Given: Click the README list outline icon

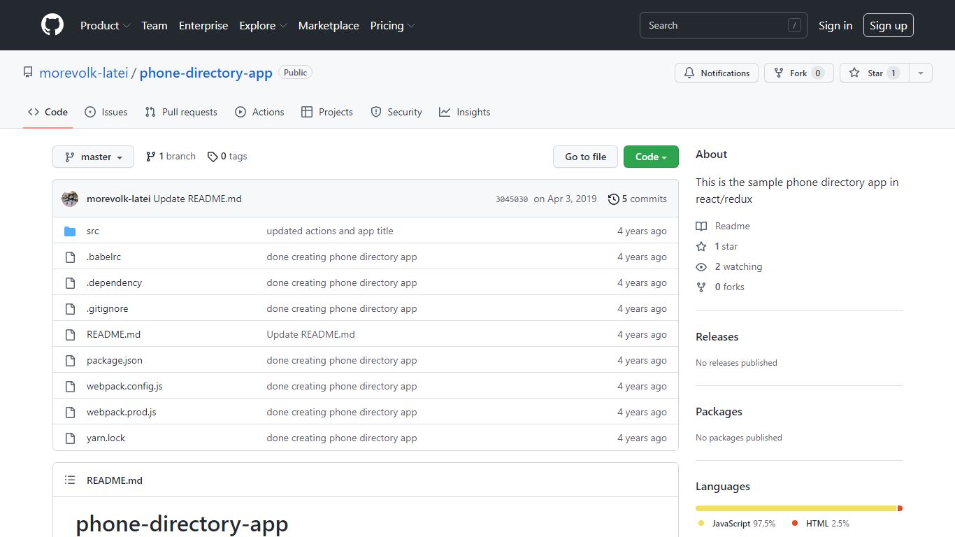Looking at the screenshot, I should point(70,480).
